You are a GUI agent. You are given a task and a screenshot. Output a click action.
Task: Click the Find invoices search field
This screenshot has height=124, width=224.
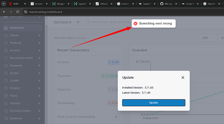108,22
